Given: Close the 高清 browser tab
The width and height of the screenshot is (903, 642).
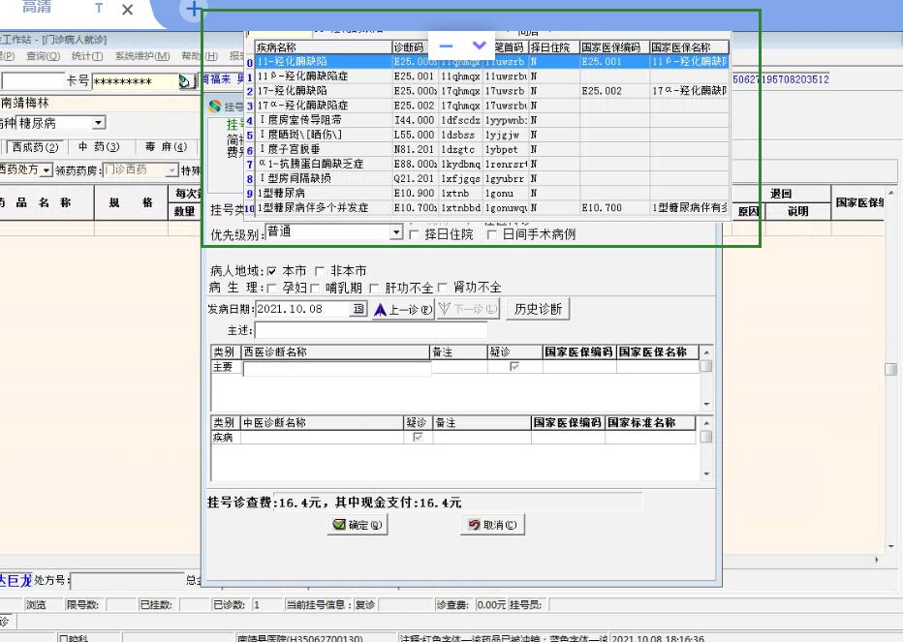Looking at the screenshot, I should tap(128, 10).
